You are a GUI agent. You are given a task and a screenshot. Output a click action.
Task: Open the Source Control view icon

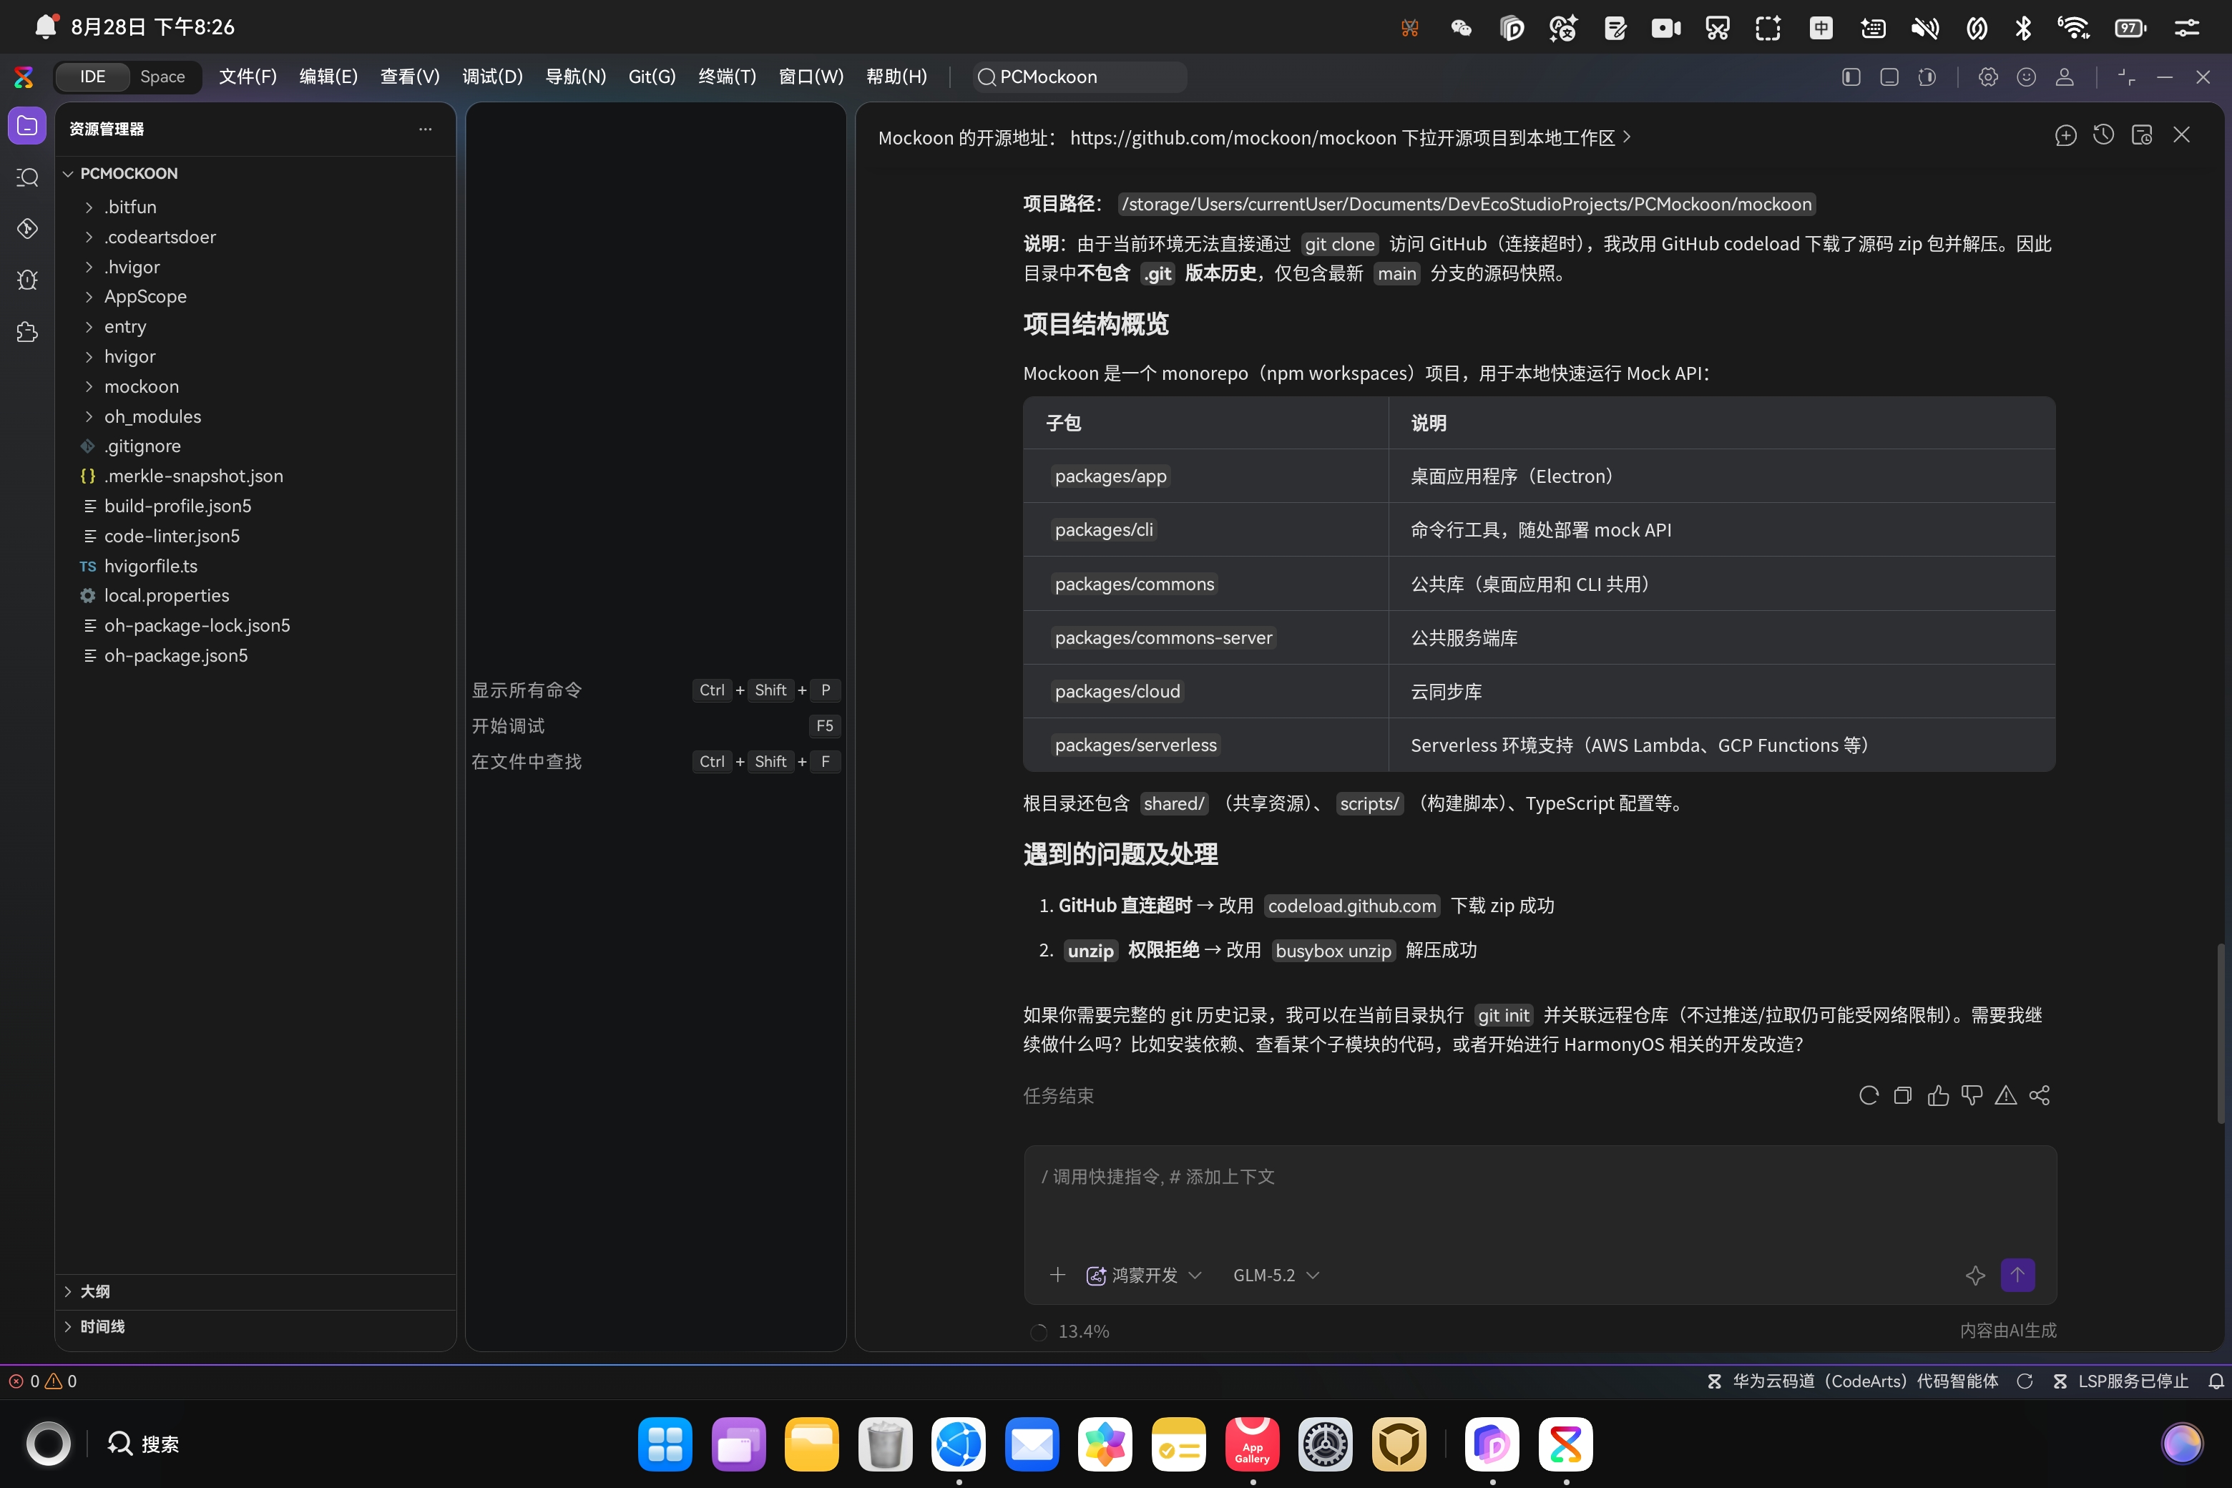pos(27,229)
